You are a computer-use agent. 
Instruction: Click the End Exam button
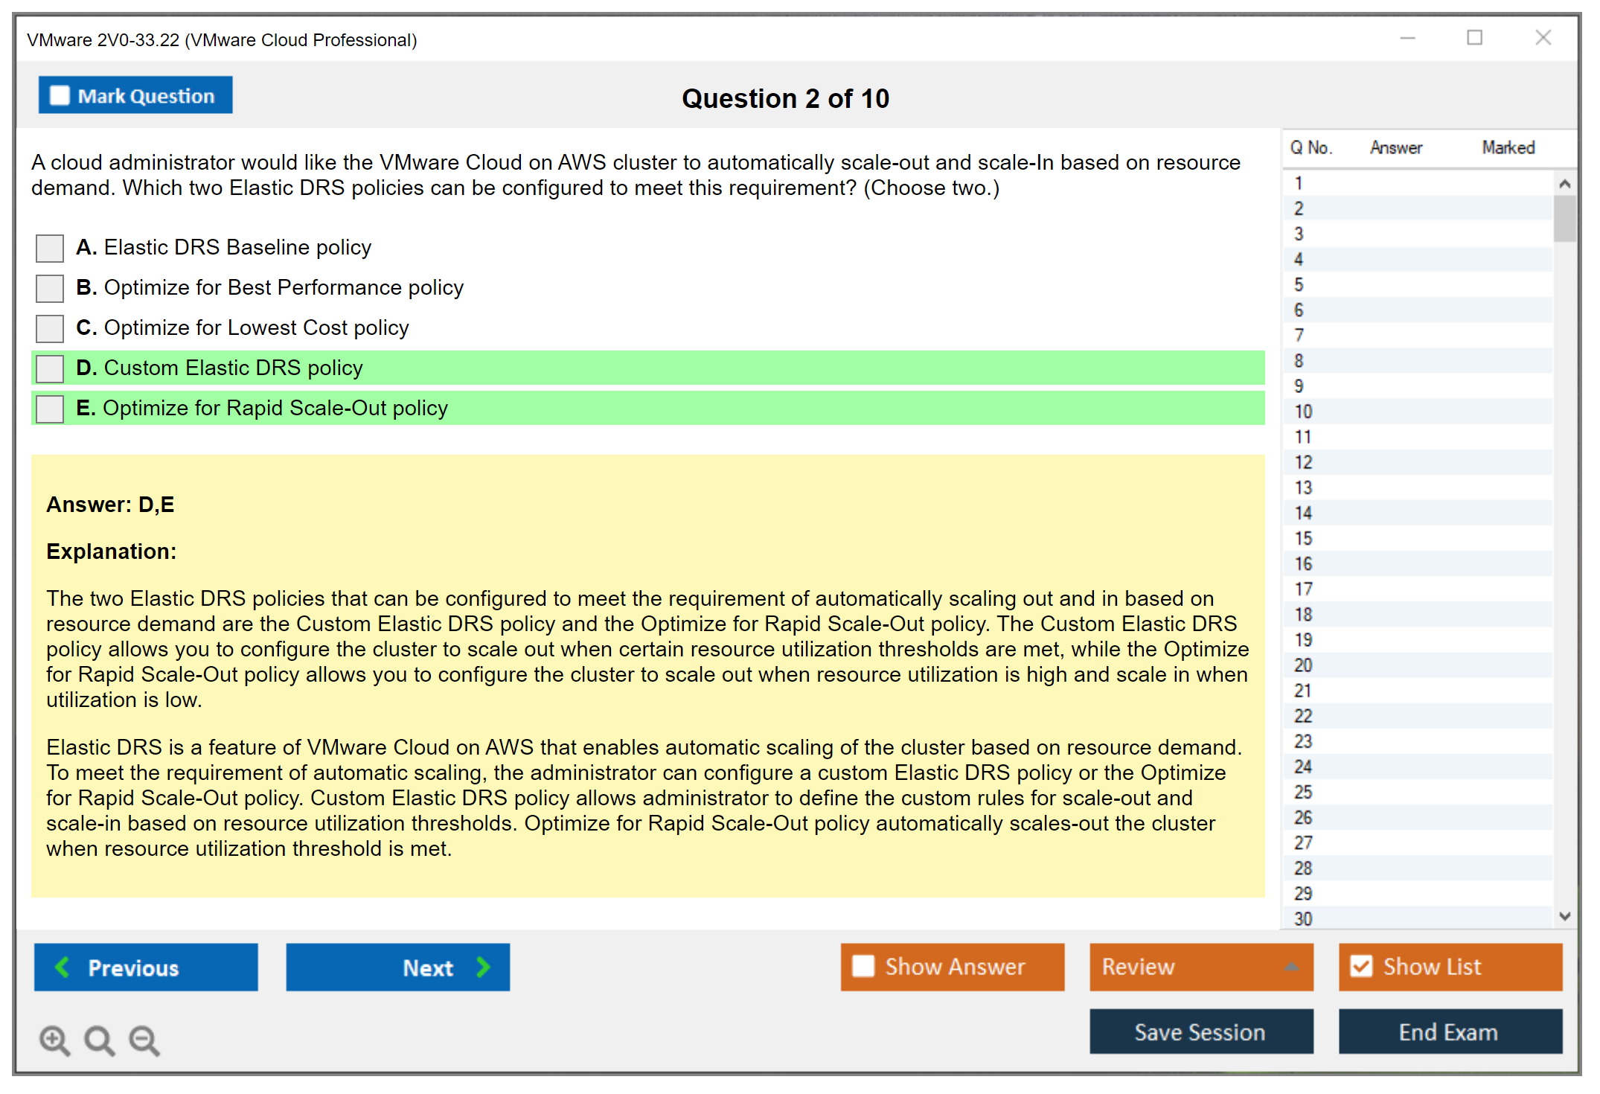coord(1449,1031)
